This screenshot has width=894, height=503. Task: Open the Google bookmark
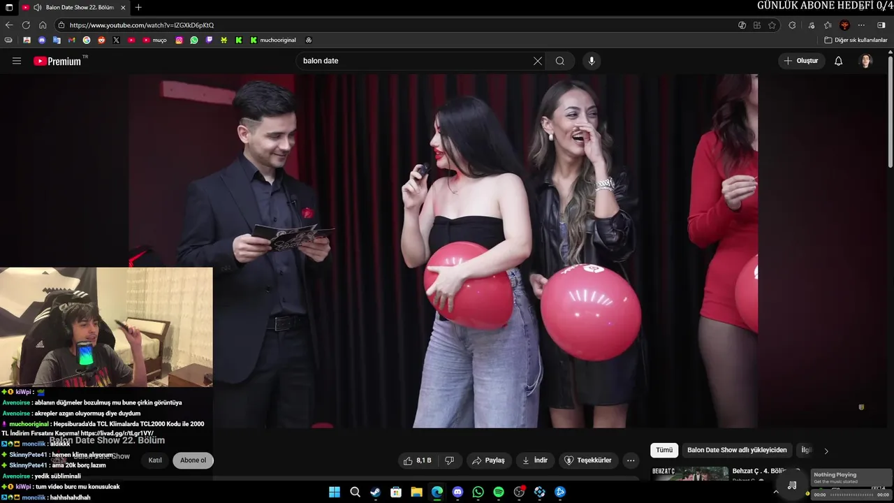coord(87,41)
